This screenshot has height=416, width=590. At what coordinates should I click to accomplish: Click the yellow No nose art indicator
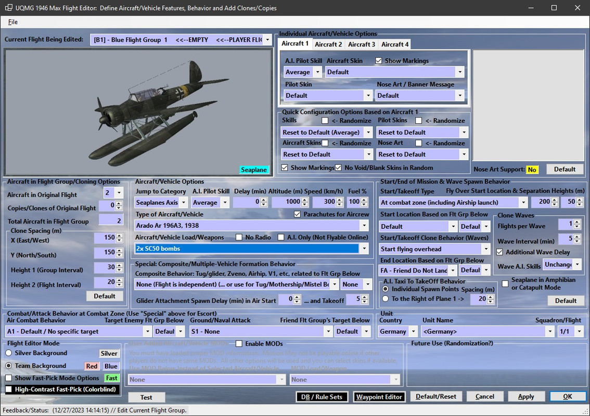[532, 170]
